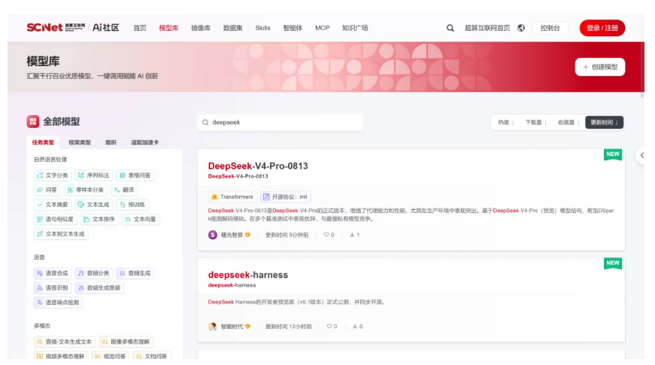Image resolution: width=655 pixels, height=365 pixels.
Task: Open 知识广场 in the top navigation
Action: pos(355,28)
